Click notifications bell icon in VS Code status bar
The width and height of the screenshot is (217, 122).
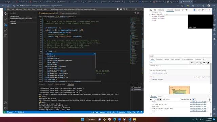[x=141, y=112]
